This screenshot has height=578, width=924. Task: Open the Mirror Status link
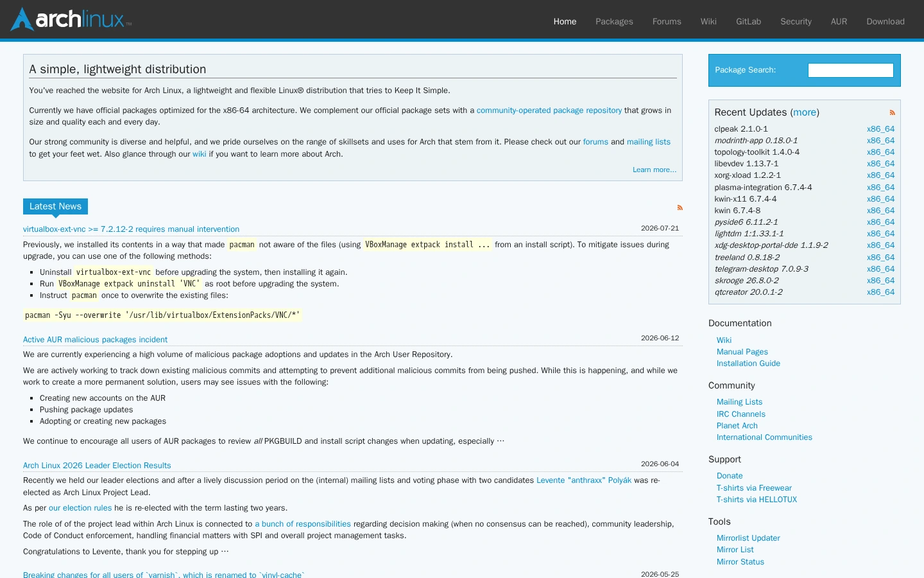(x=740, y=562)
